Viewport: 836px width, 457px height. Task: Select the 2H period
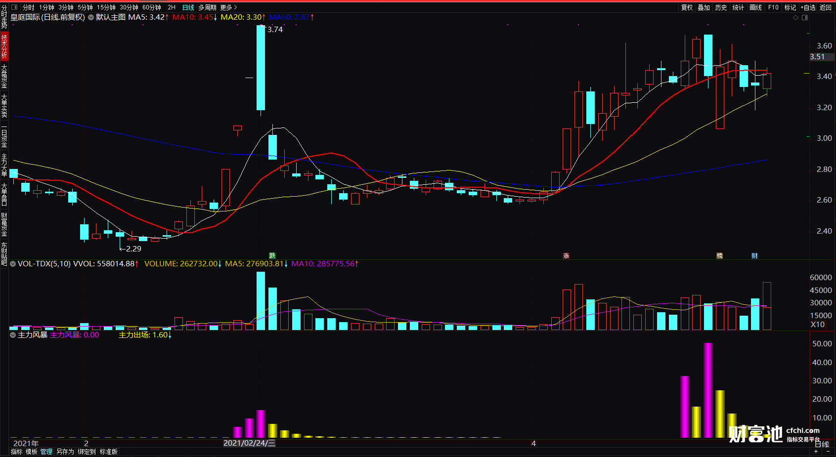pos(172,7)
